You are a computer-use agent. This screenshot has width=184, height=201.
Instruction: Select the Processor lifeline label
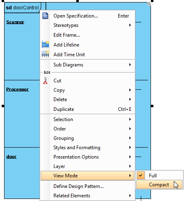pyautogui.click(x=18, y=89)
